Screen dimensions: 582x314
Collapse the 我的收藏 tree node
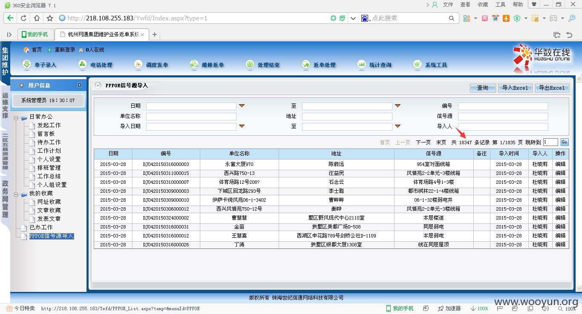pyautogui.click(x=16, y=194)
